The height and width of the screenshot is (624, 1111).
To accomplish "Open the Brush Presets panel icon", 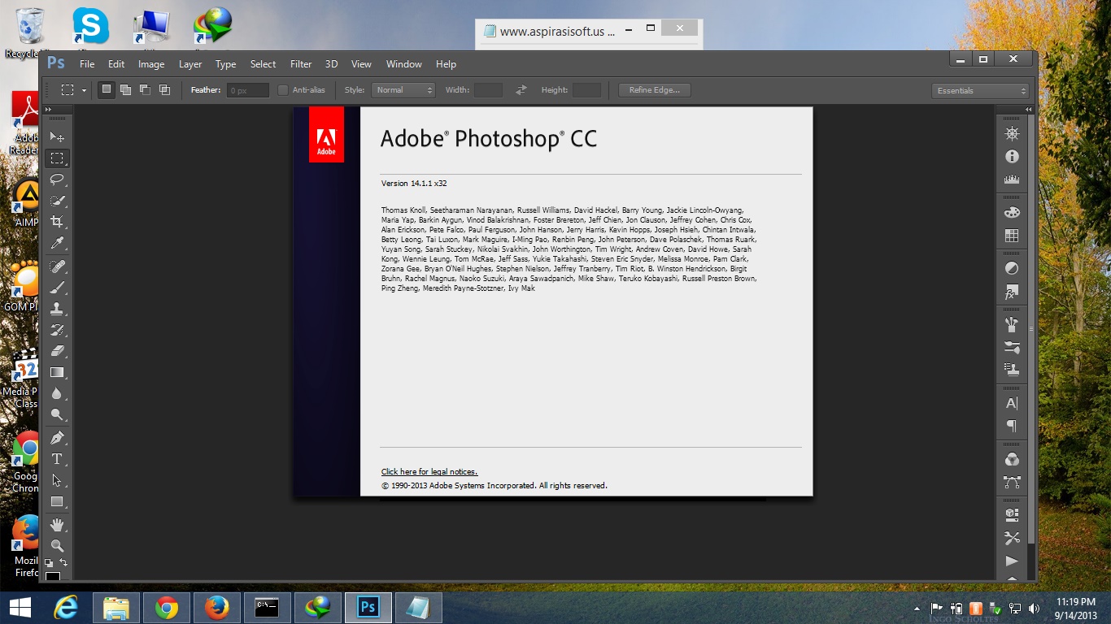I will coord(1012,348).
